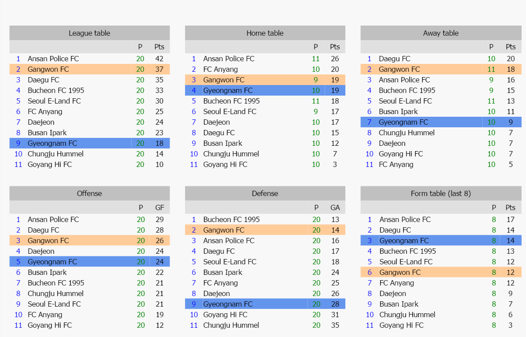Open Gyeongnam FC in League table
526x337 pixels.
52,143
